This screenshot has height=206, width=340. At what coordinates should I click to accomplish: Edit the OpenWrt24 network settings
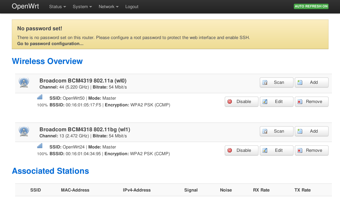click(276, 150)
